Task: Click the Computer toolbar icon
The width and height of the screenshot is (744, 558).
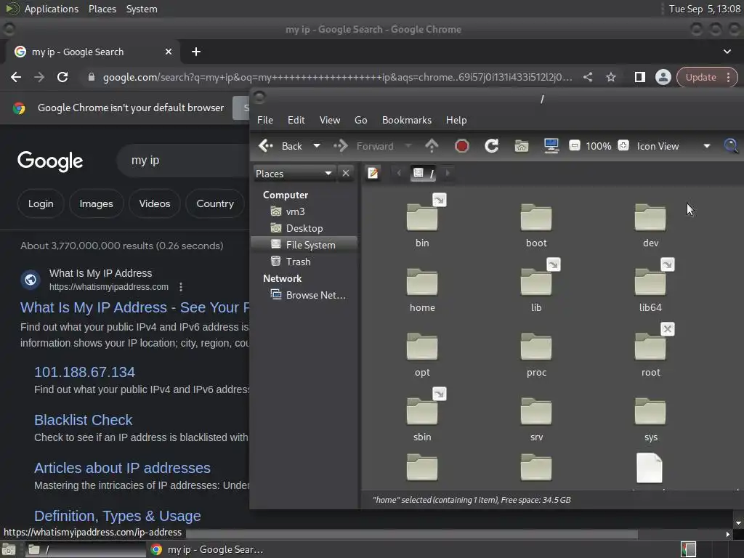Action: coord(551,146)
